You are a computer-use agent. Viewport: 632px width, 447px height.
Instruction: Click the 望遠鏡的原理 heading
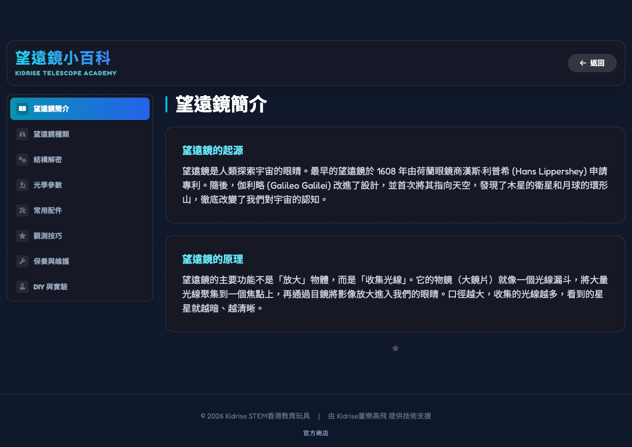pyautogui.click(x=212, y=259)
